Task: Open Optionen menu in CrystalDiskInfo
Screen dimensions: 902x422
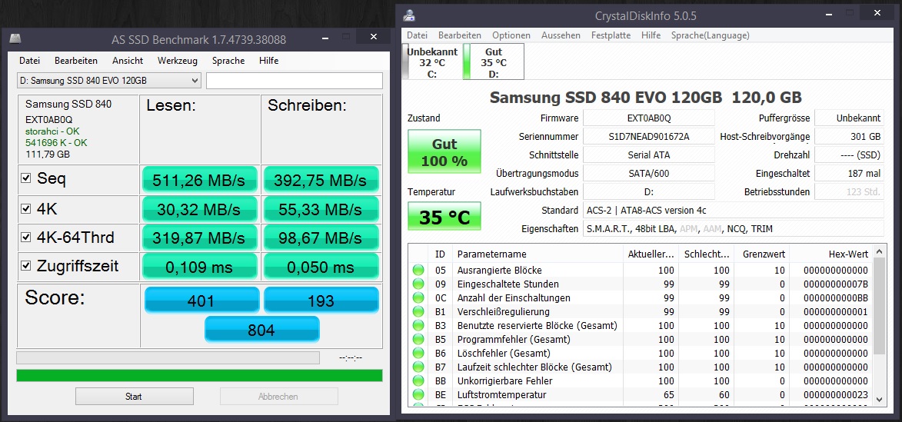Action: point(511,35)
